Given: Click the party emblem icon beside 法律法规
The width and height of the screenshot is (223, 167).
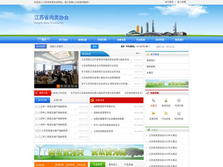Looking at the screenshot, I should pos(92,100).
